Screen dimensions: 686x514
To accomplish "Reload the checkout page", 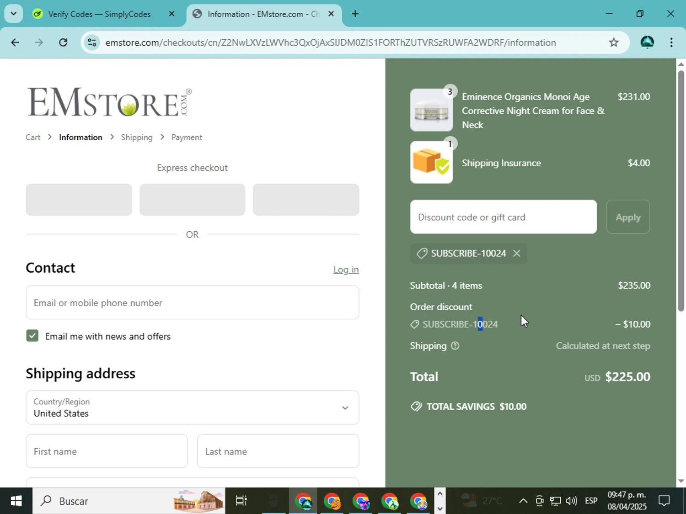I will [x=63, y=42].
